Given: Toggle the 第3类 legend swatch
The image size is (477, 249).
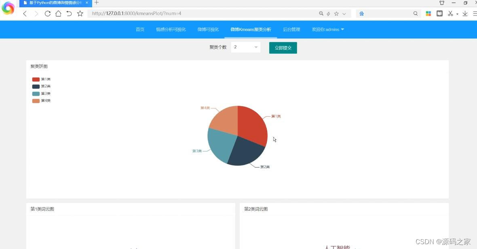Looking at the screenshot, I should click(x=36, y=94).
